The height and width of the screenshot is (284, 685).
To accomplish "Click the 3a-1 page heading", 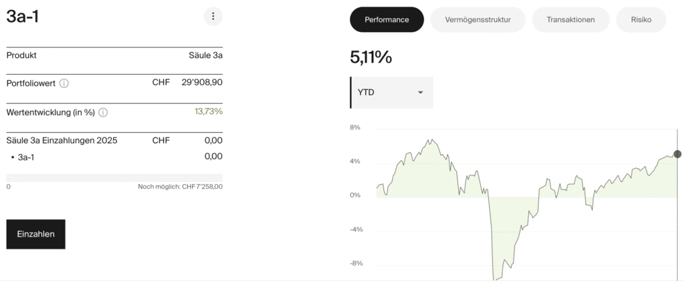I will 22,17.
